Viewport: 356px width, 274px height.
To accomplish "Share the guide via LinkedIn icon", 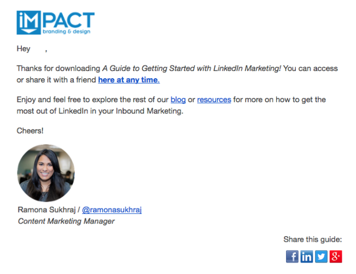I will tap(307, 256).
